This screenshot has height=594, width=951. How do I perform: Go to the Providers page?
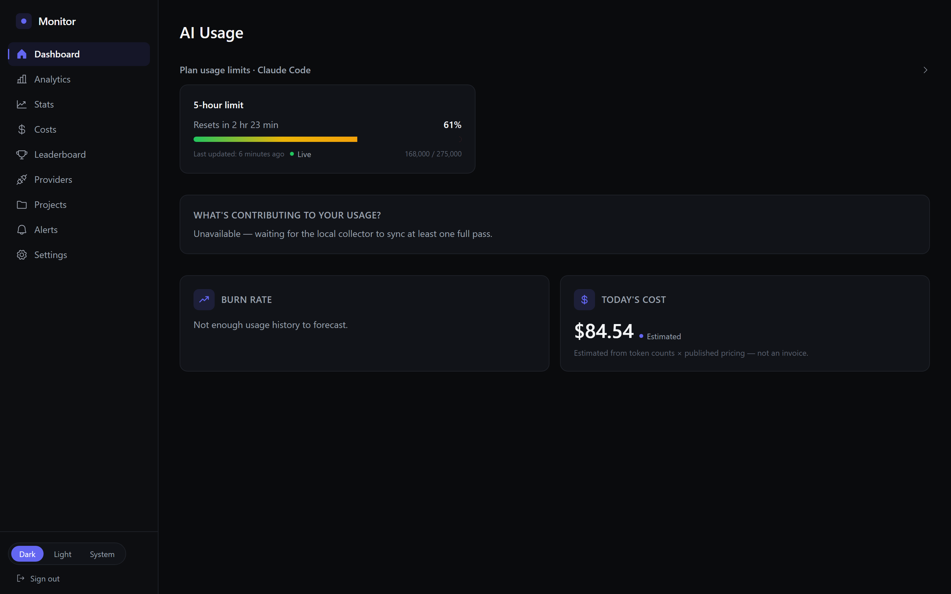tap(79, 180)
